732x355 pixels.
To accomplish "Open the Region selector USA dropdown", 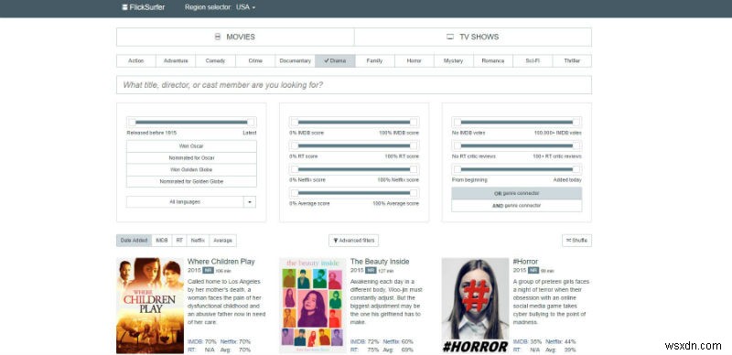I will (245, 7).
